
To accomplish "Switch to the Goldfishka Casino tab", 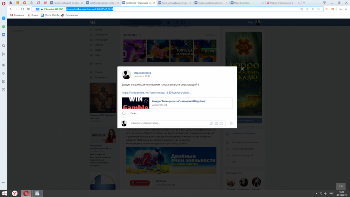I will pos(102,3).
